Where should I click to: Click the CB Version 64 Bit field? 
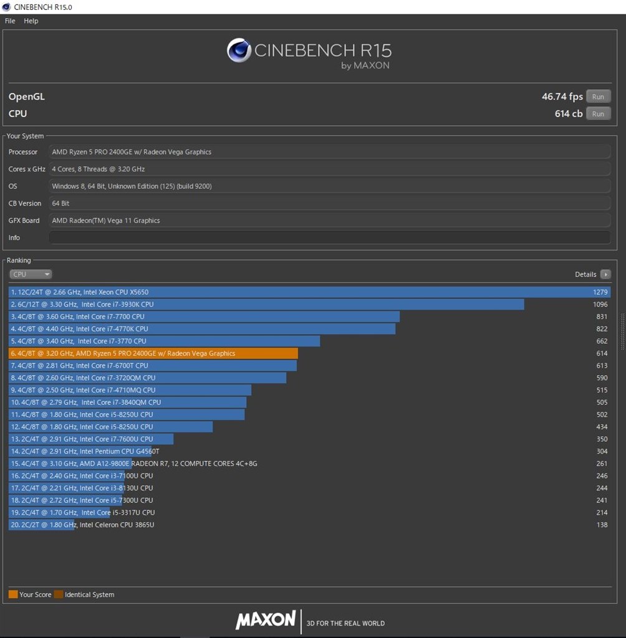pyautogui.click(x=329, y=203)
